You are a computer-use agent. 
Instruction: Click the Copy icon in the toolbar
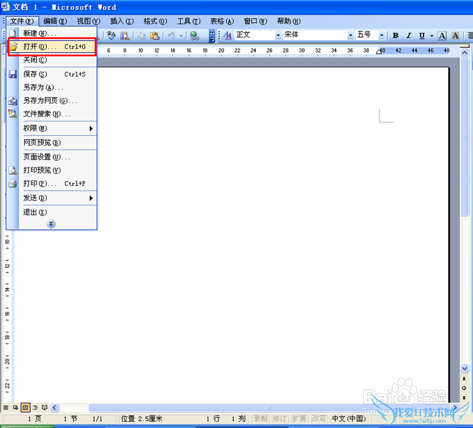[x=141, y=35]
